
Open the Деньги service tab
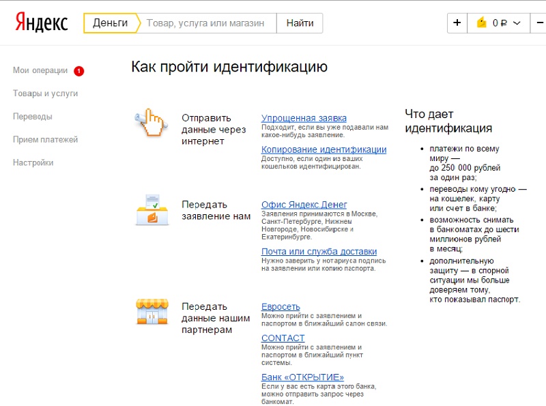tap(111, 23)
